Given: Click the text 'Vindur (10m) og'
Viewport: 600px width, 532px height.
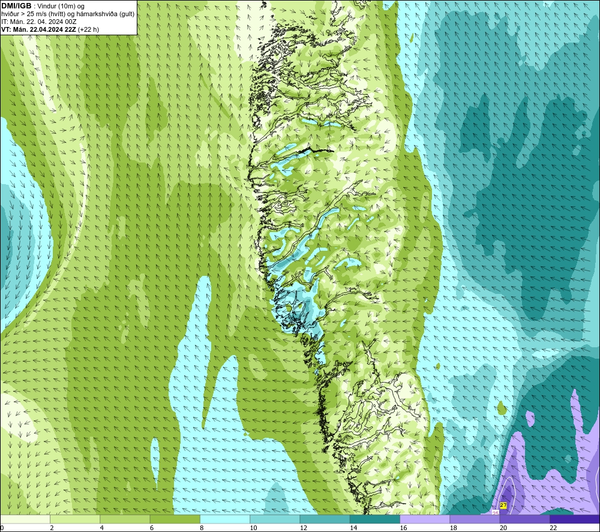Looking at the screenshot, I should click(x=61, y=7).
